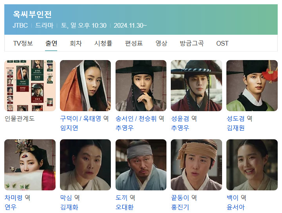The image size is (282, 213).
Task: Open the 인물관계도 chart thumbnail
Action: tap(30, 86)
